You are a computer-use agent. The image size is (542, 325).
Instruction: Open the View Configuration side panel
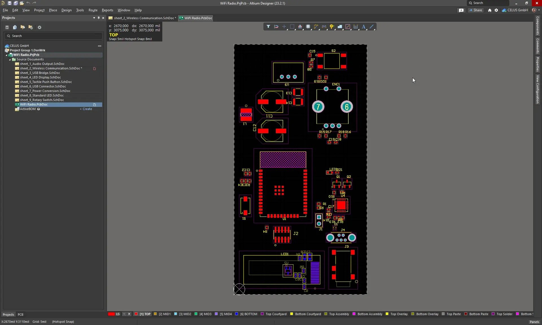pos(537,89)
